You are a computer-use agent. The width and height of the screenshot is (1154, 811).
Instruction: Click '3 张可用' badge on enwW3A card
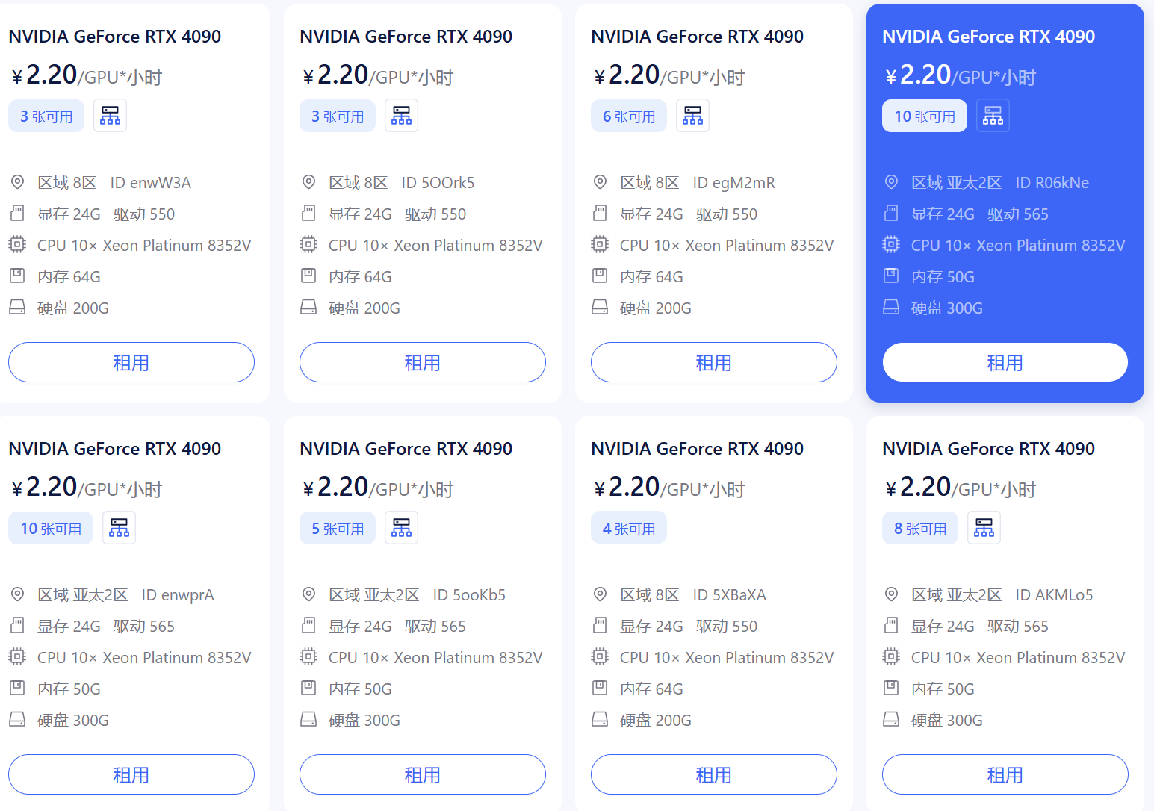tap(46, 116)
